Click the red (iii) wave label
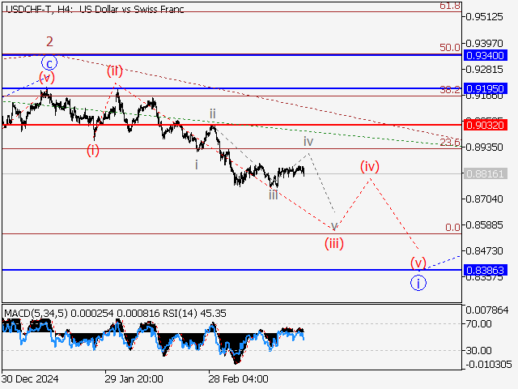Screen dimensions: 518x389 333,243
